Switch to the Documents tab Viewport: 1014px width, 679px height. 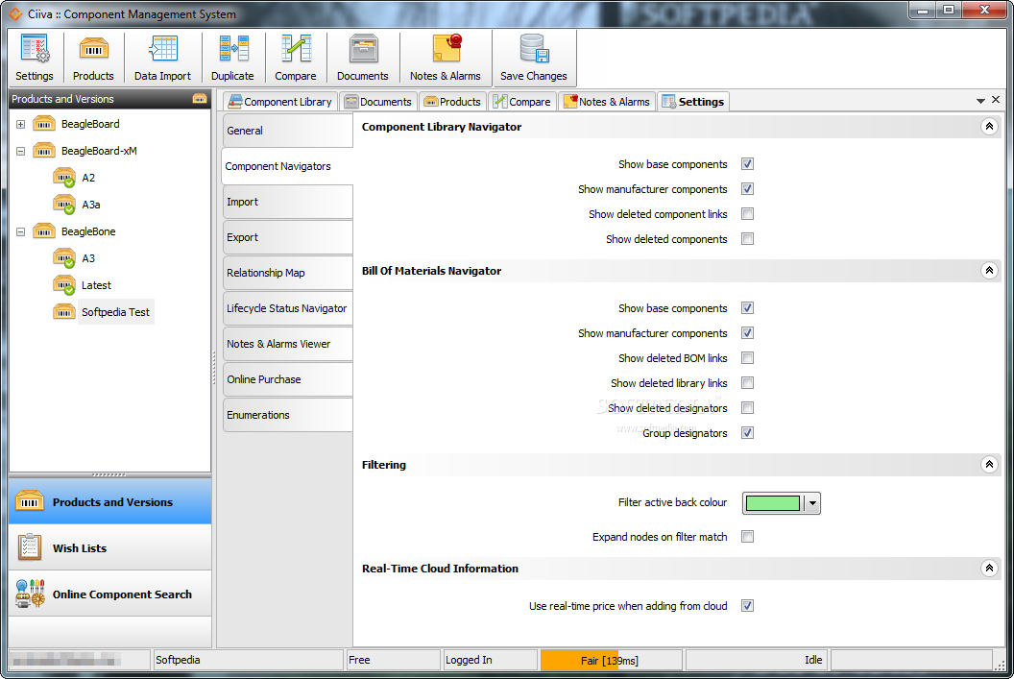(378, 102)
